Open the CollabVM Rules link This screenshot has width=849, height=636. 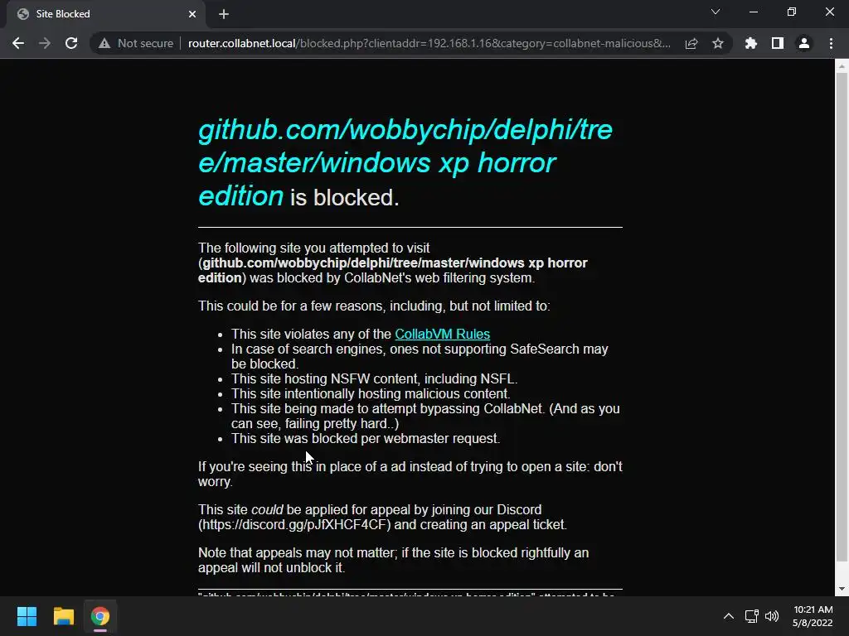pyautogui.click(x=443, y=335)
